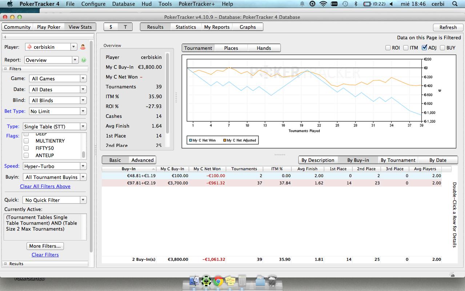The image size is (465, 291).
Task: Open the Buyin dropdown
Action: [83, 177]
